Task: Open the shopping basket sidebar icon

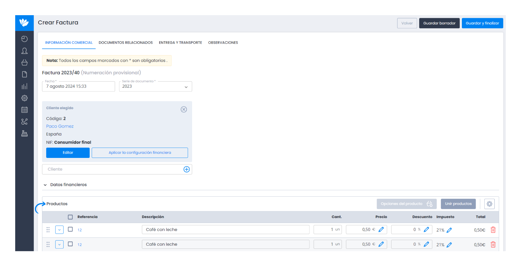Action: pyautogui.click(x=24, y=63)
